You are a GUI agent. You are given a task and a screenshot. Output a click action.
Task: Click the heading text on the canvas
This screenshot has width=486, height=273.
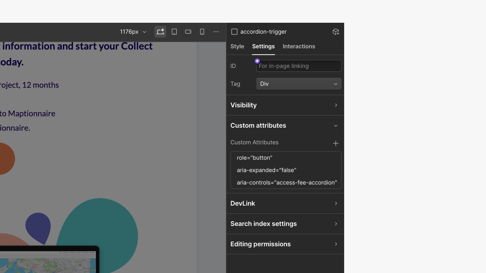[76, 54]
